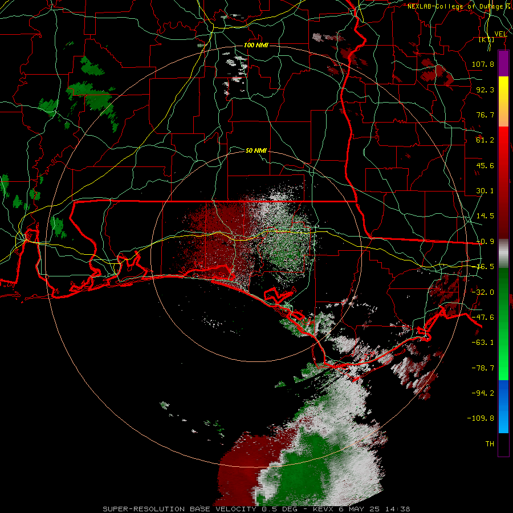513x513 pixels.
Task: Select the -0.9 velocity scale value
Action: click(x=485, y=242)
